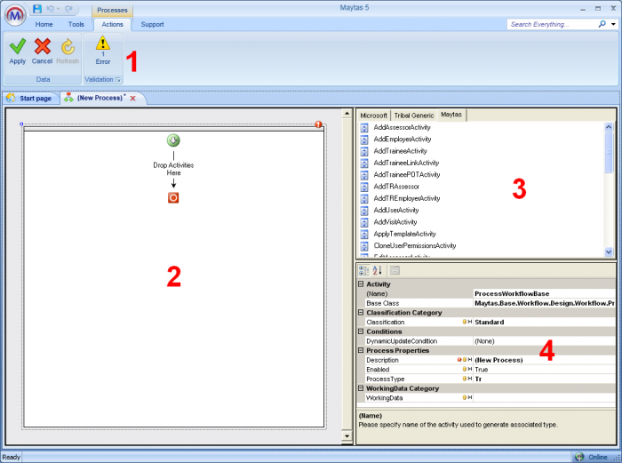This screenshot has height=463, width=622.
Task: Open the Tribal Generic activities tab
Action: point(414,116)
